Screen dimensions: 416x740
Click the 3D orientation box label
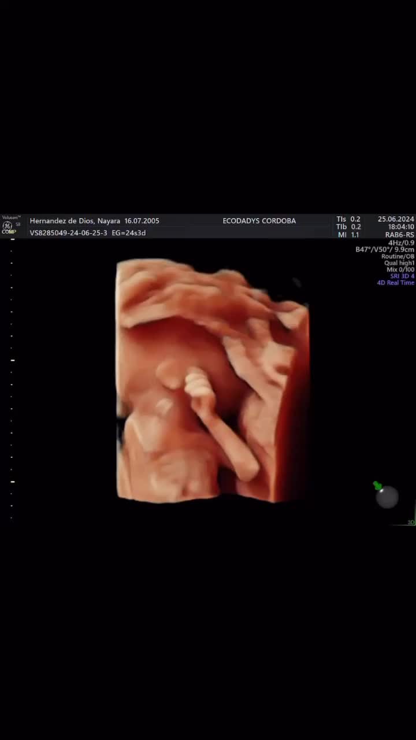(x=411, y=522)
